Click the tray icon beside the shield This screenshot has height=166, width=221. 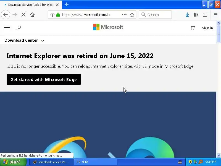195,162
